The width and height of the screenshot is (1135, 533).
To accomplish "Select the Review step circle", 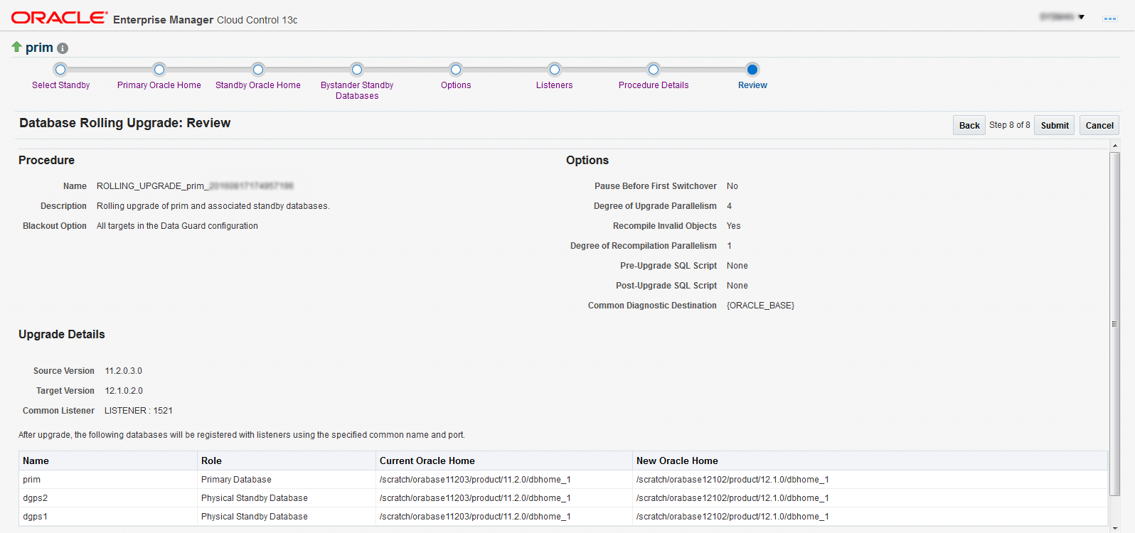I will click(x=752, y=70).
